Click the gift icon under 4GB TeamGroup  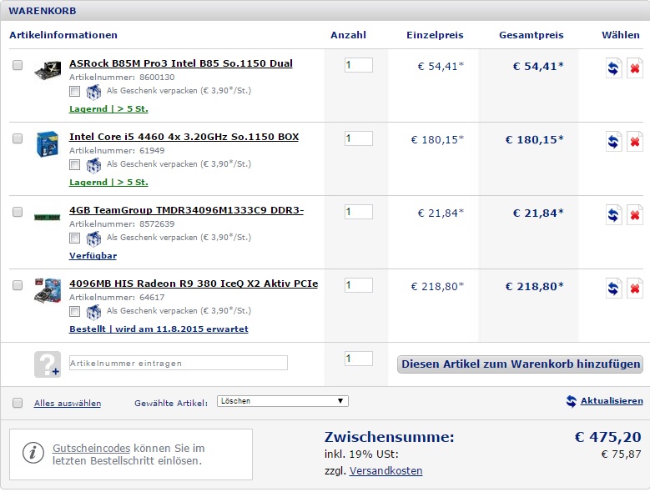(x=93, y=238)
